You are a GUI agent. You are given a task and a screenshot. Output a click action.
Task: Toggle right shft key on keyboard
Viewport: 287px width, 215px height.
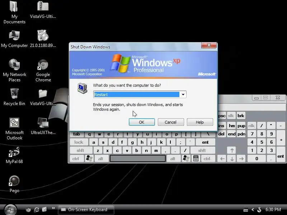pos(202,150)
